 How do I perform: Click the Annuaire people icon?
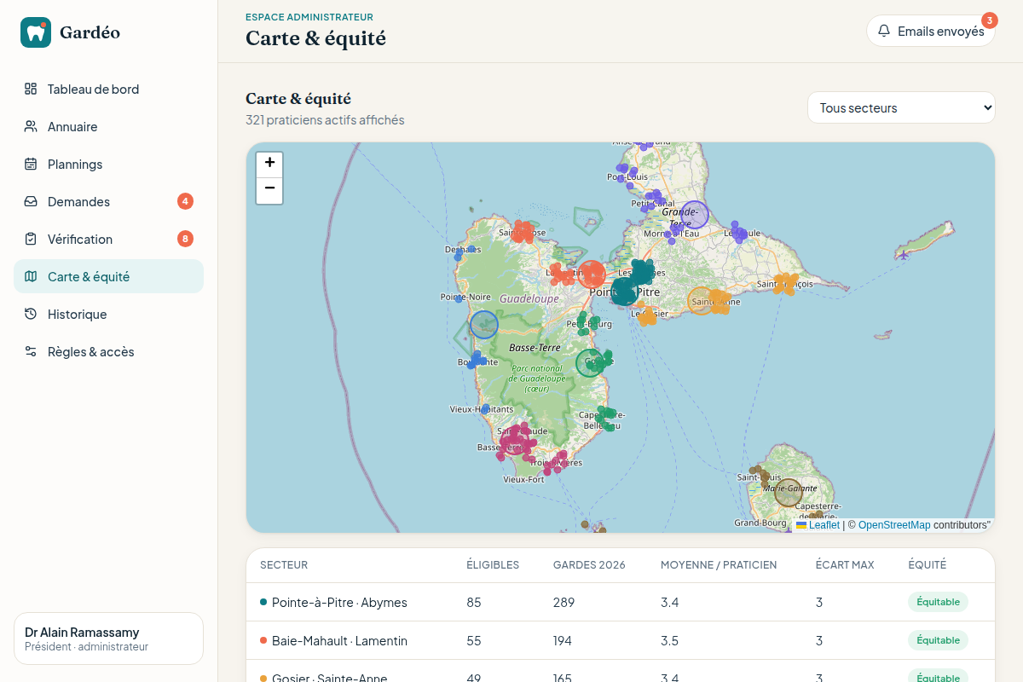coord(31,126)
